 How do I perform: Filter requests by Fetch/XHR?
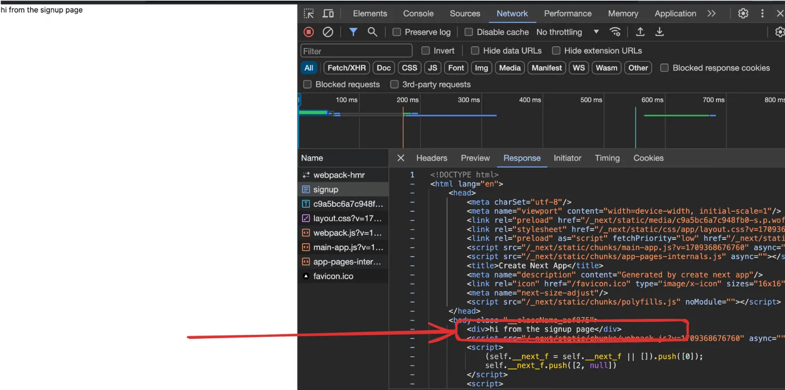pos(346,68)
